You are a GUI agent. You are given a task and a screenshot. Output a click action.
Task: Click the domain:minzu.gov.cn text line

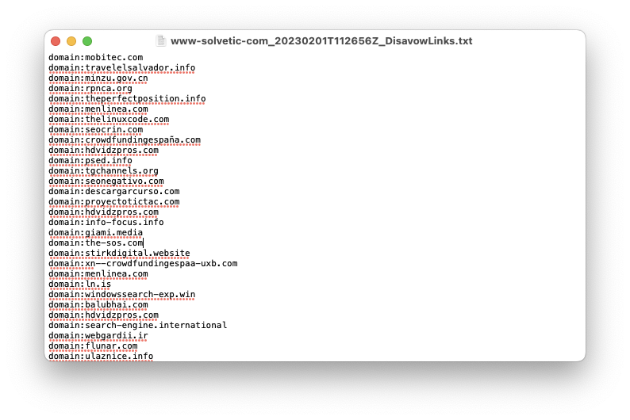tap(98, 78)
